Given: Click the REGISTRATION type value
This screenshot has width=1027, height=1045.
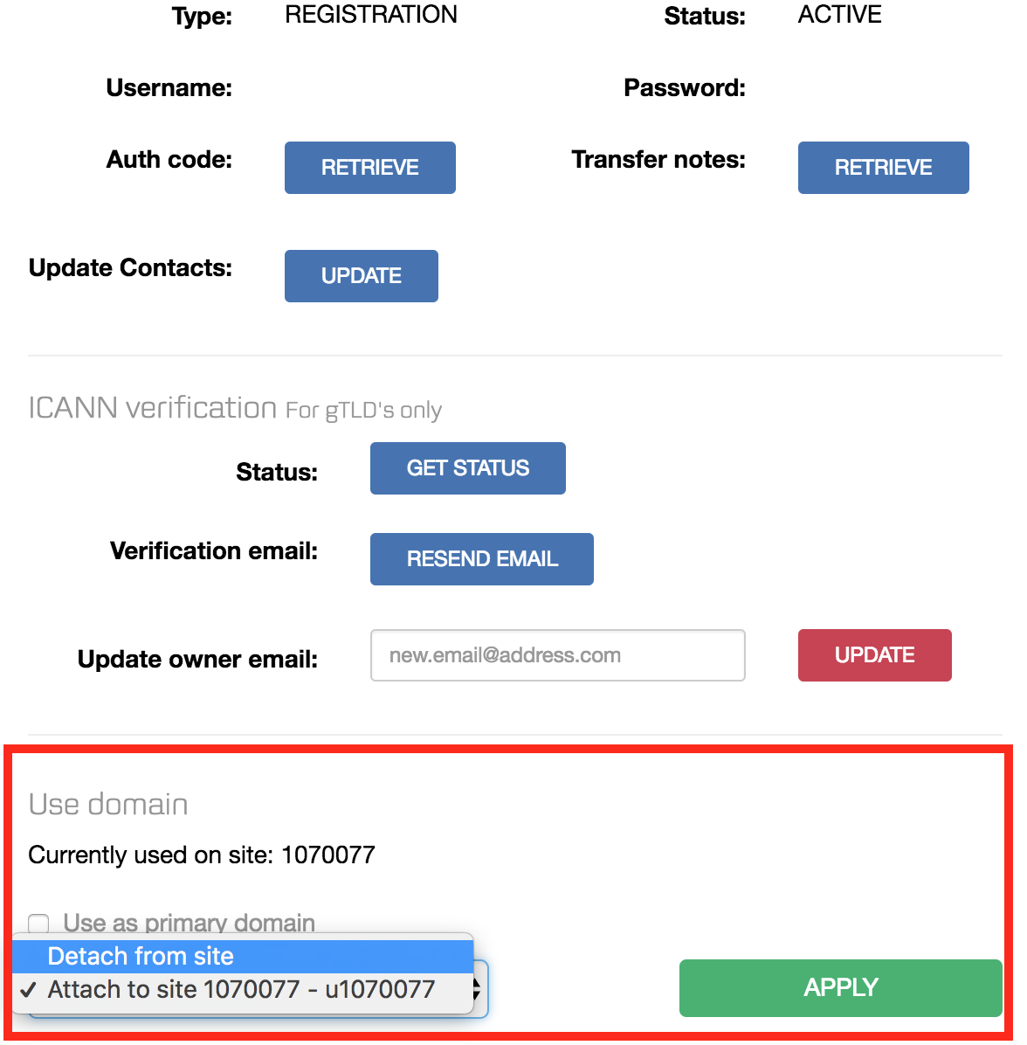Looking at the screenshot, I should [370, 15].
